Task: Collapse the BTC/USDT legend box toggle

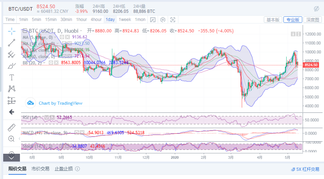Action: 25,31
